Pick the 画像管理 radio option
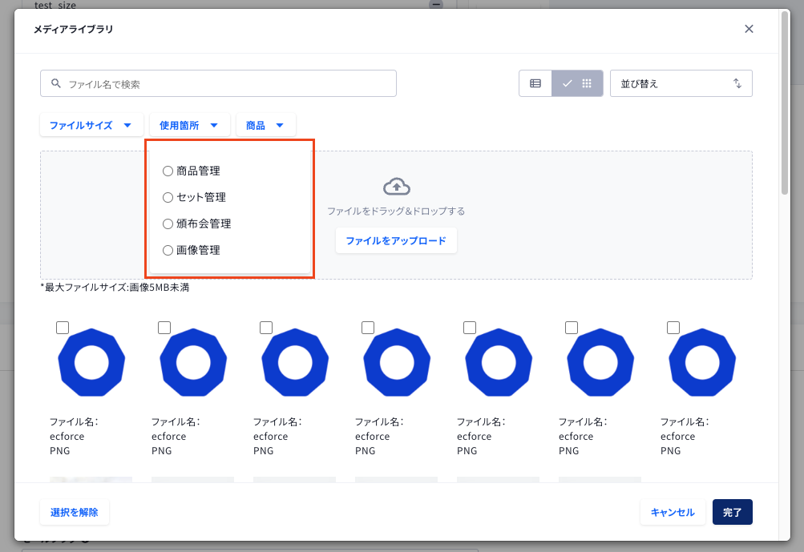Viewport: 804px width, 552px height. pos(168,251)
